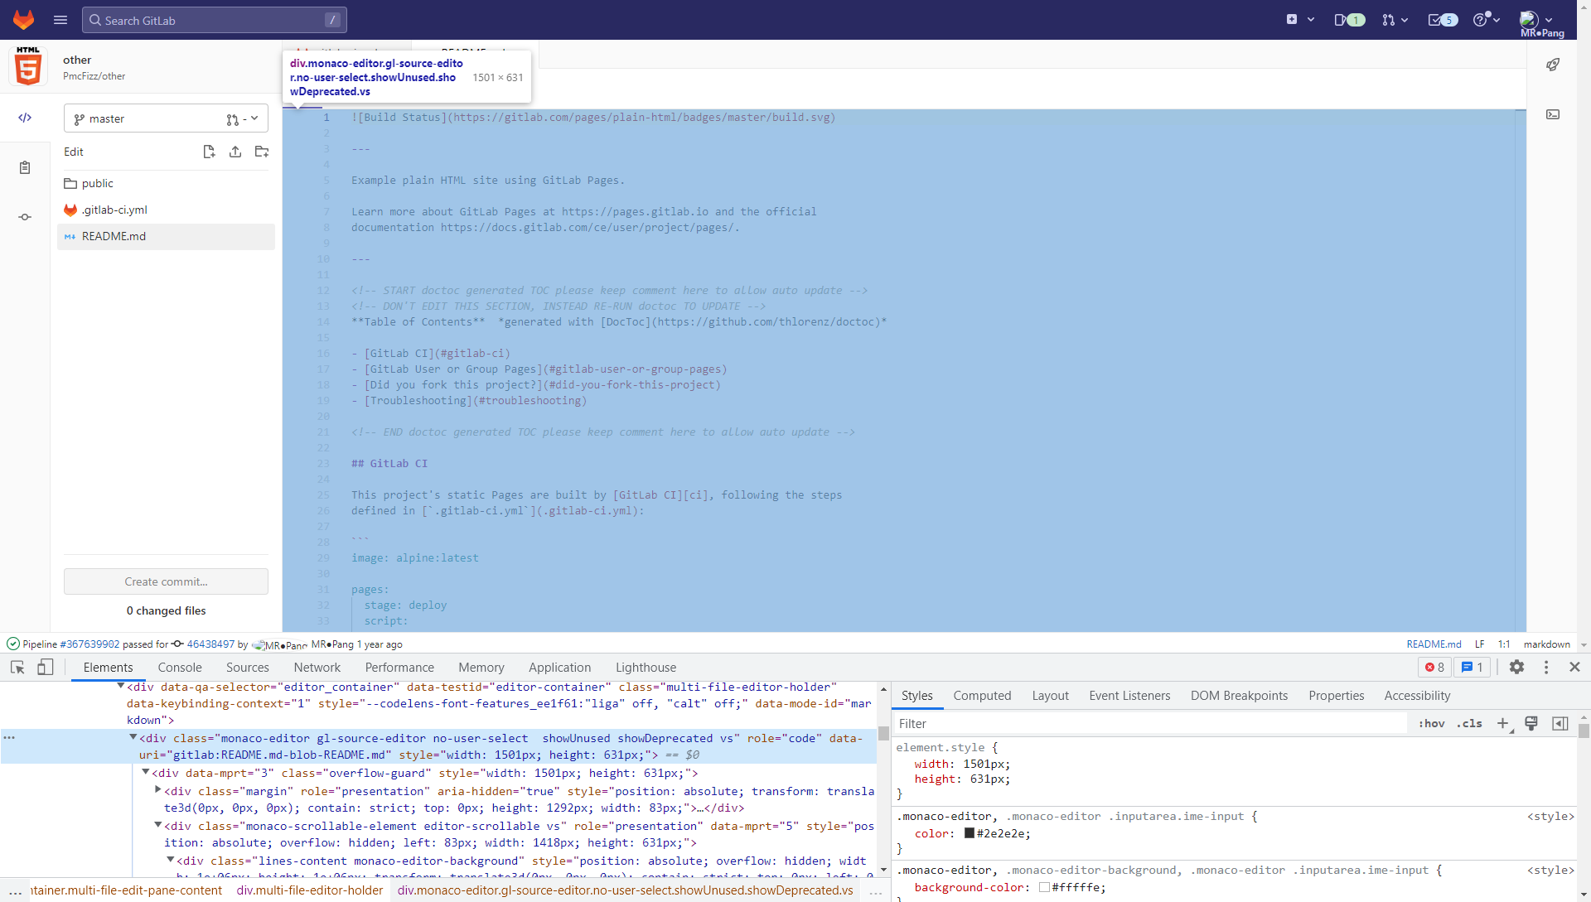Image resolution: width=1591 pixels, height=902 pixels.
Task: Switch to the Console tab
Action: tap(180, 668)
